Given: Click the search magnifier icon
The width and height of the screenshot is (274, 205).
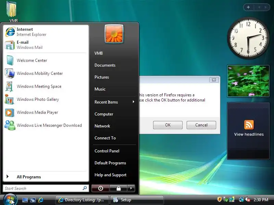Looking at the screenshot, I should click(85, 188).
